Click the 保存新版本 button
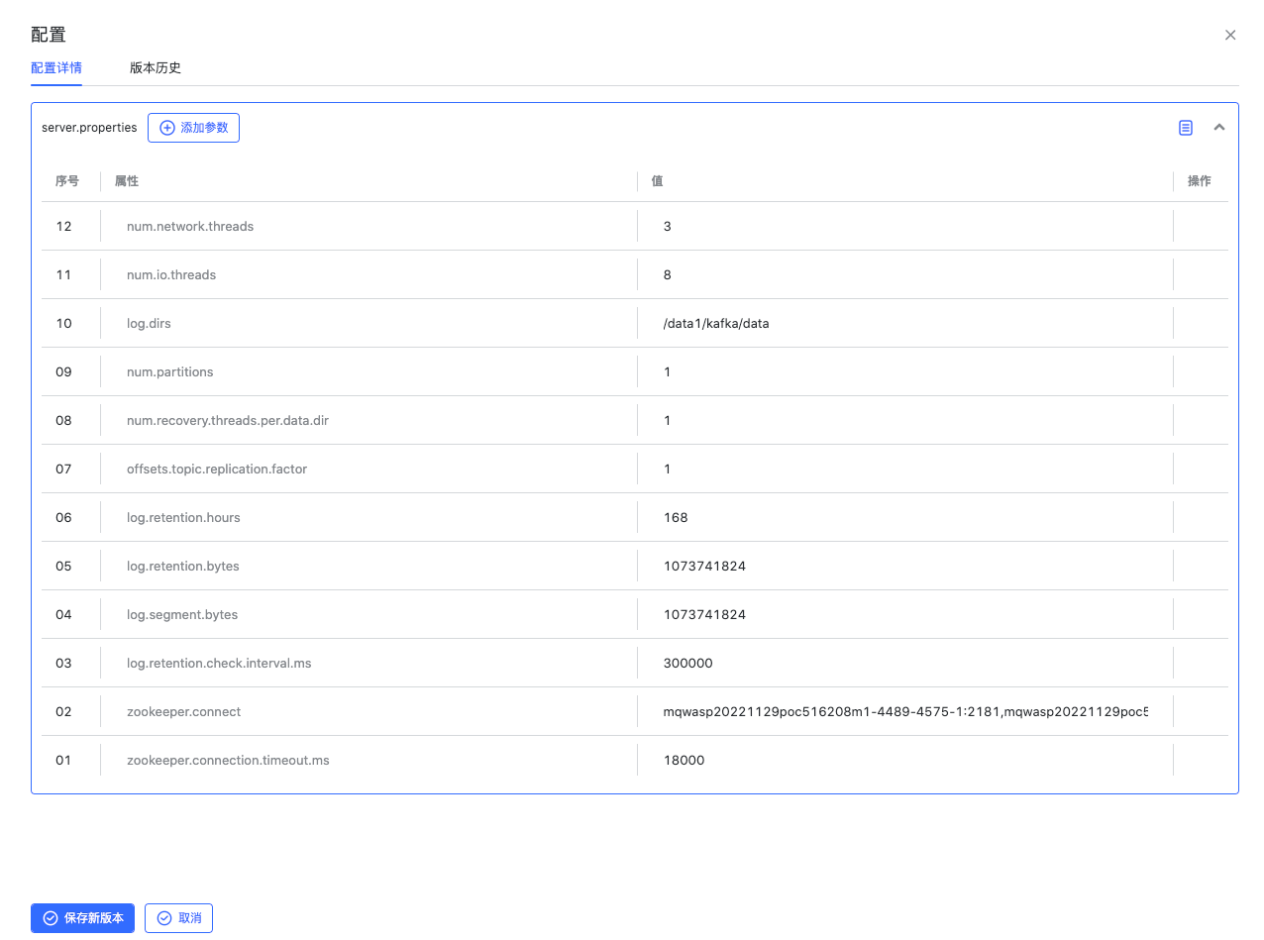The image size is (1264, 940). 82,918
